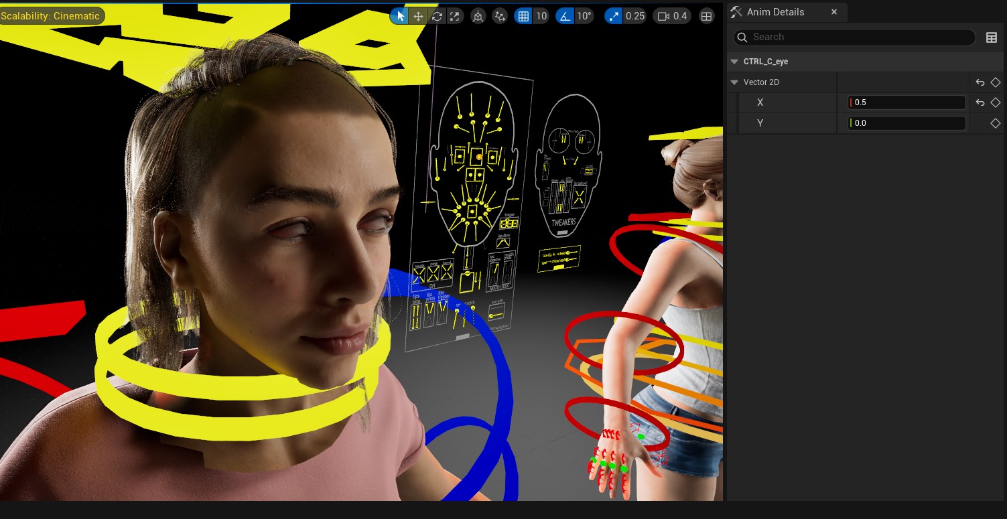Cycle the transform coordinate system cube icon
This screenshot has width=1007, height=519.
click(x=478, y=16)
